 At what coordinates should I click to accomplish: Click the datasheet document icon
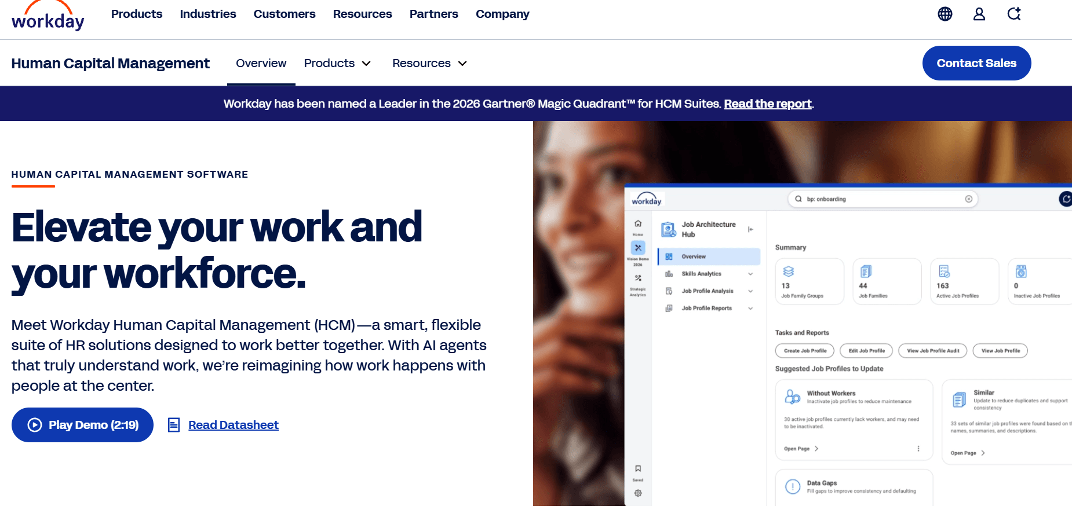click(174, 425)
